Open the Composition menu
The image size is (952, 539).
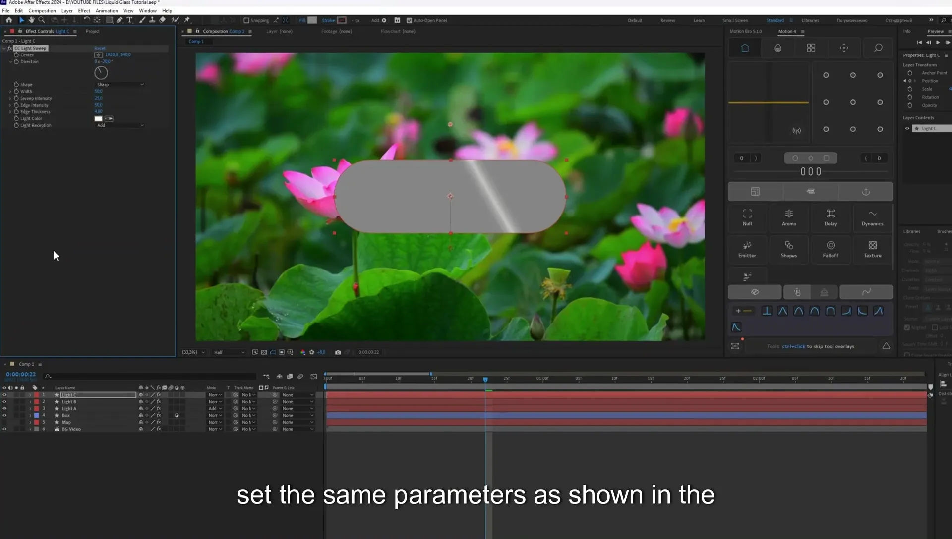[42, 10]
